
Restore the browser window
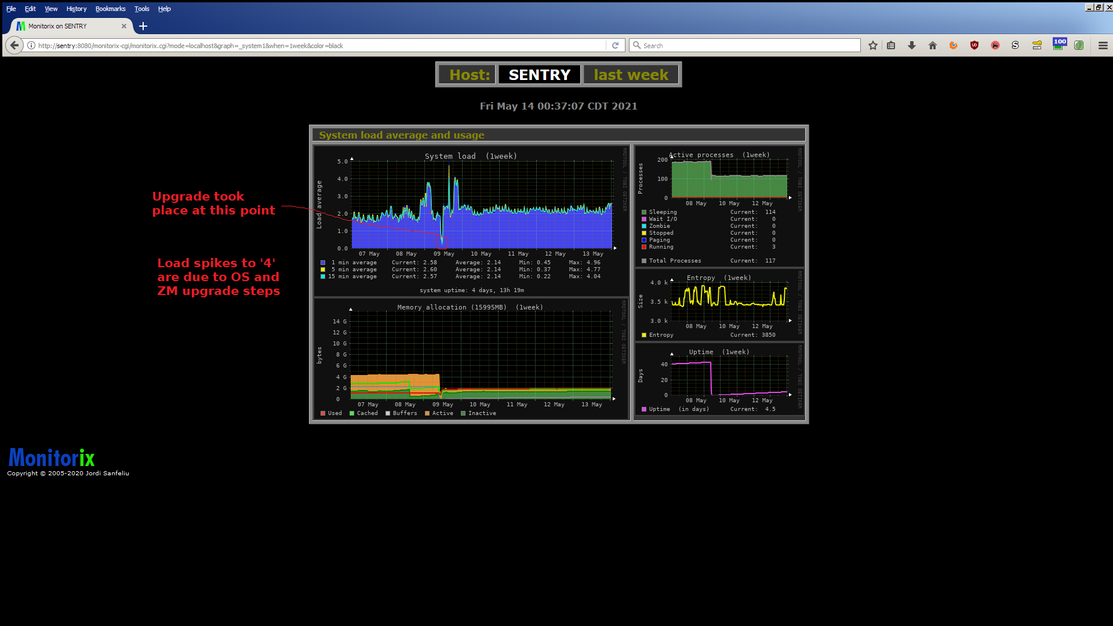click(x=1099, y=8)
